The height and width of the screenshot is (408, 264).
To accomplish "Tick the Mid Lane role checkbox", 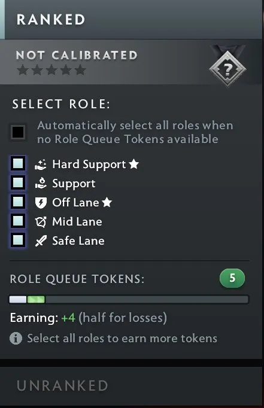I will point(18,221).
